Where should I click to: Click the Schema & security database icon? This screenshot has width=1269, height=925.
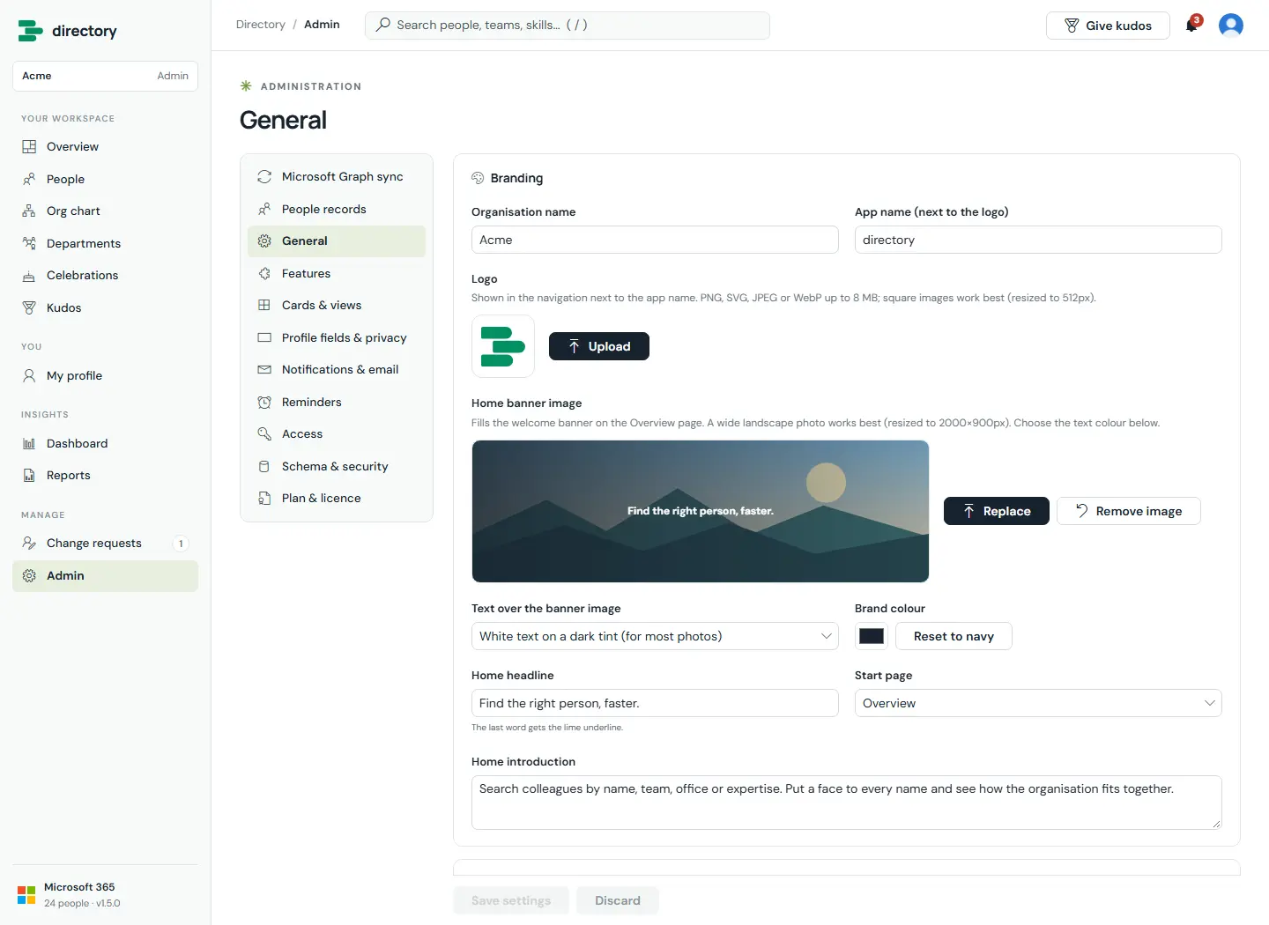tap(264, 466)
